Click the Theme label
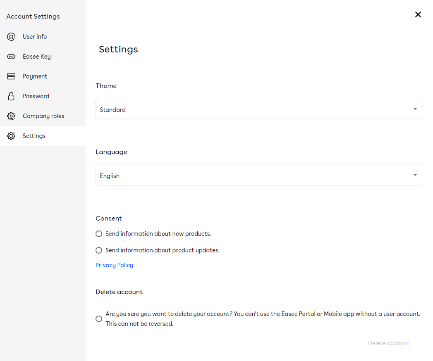 pyautogui.click(x=106, y=86)
